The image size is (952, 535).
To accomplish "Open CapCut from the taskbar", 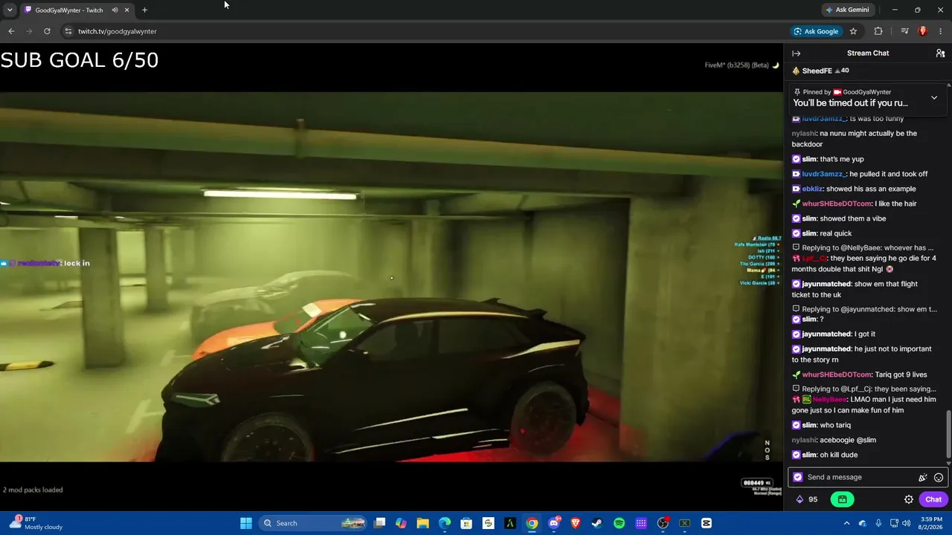I will (x=707, y=523).
